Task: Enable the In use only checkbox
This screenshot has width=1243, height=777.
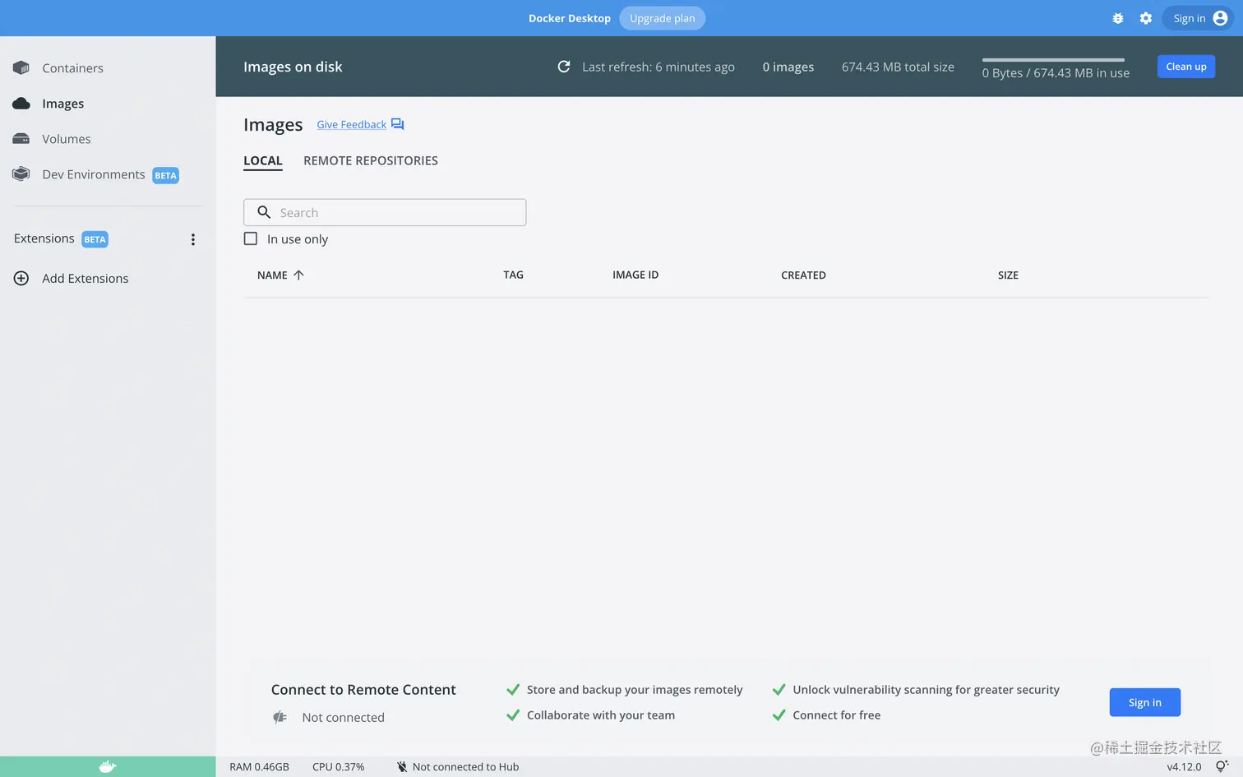Action: tap(251, 238)
